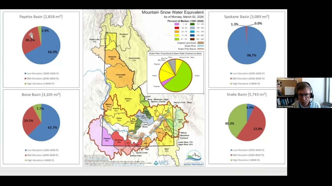
Task: Click 'Percent of Median (1991-2020)' legend heading
Action: pyautogui.click(x=185, y=21)
